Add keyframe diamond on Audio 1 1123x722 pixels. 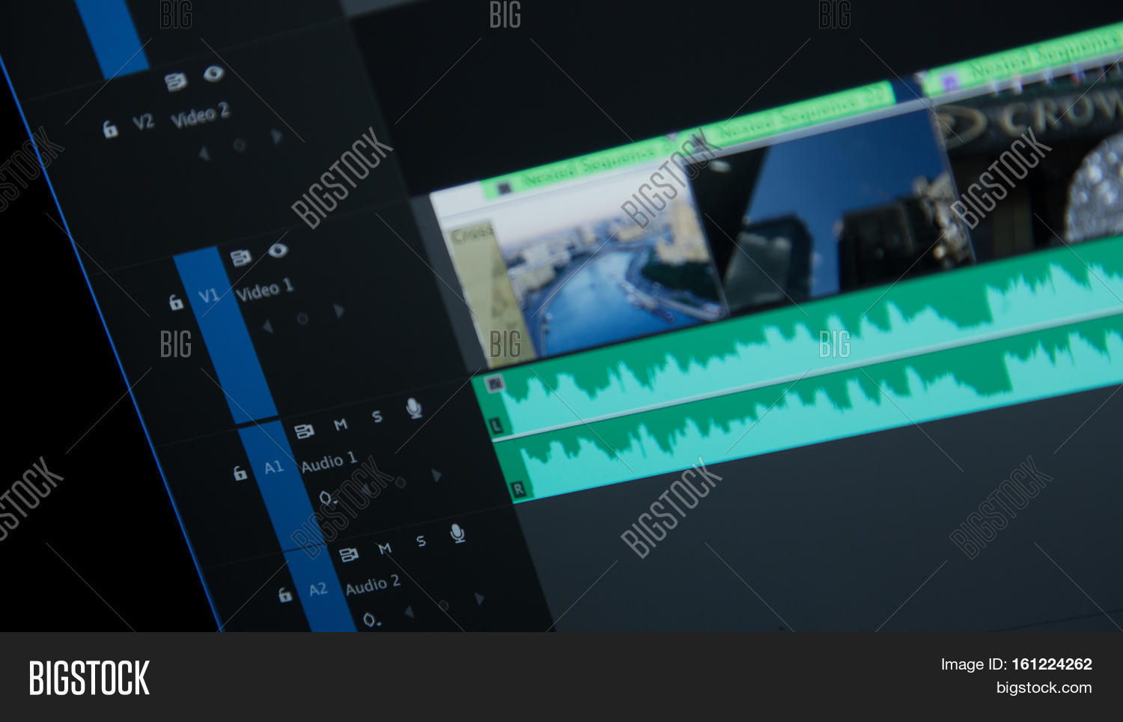click(x=401, y=482)
